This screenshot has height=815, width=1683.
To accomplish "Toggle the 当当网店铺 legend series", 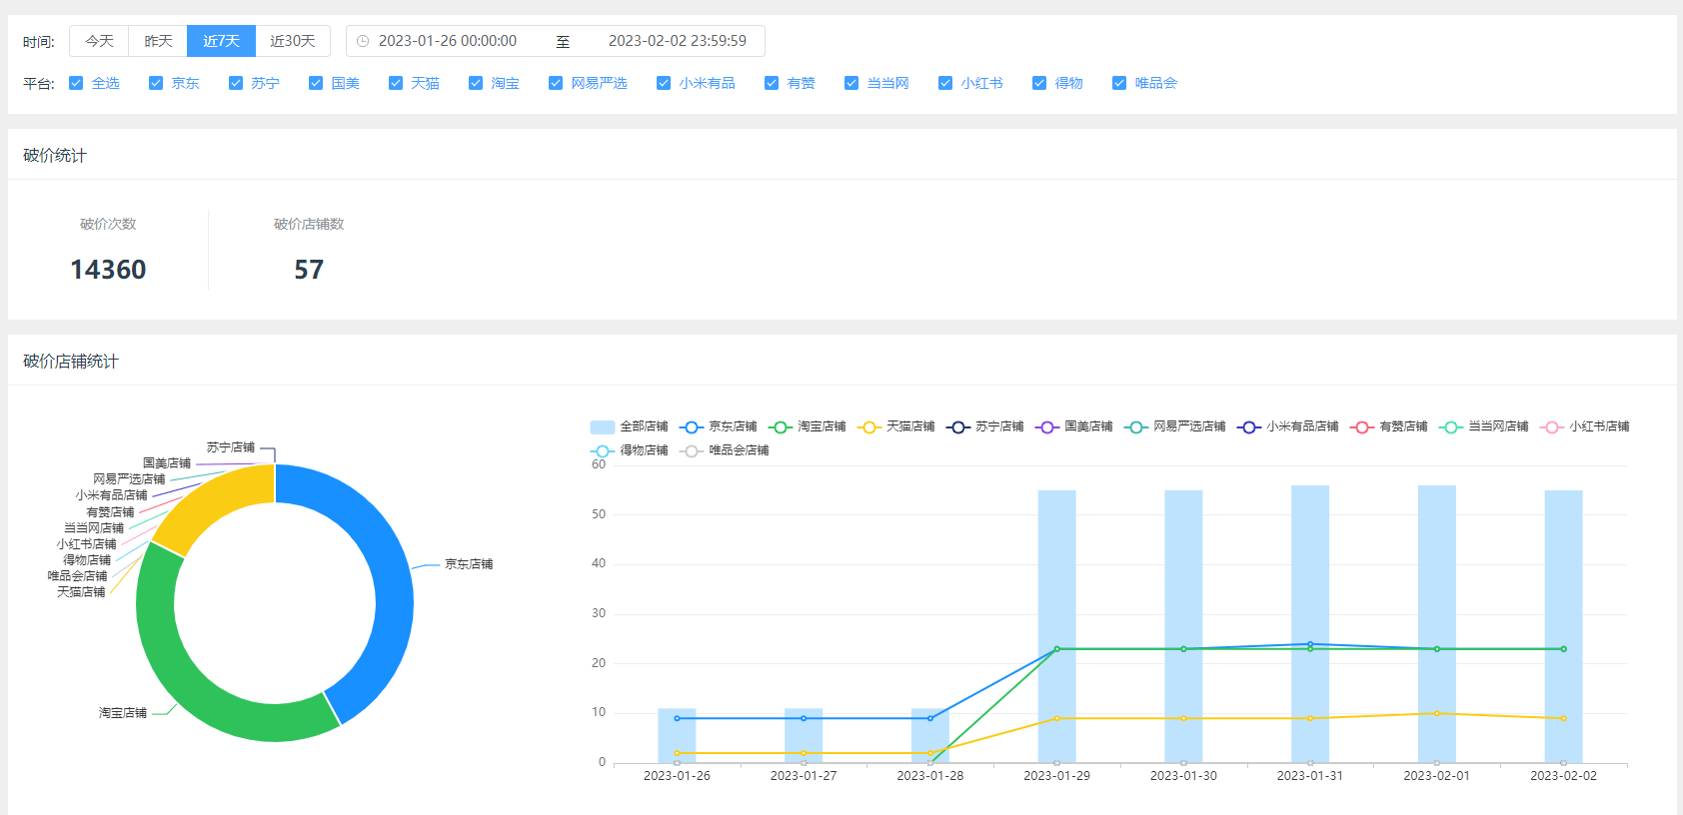I will point(1484,426).
